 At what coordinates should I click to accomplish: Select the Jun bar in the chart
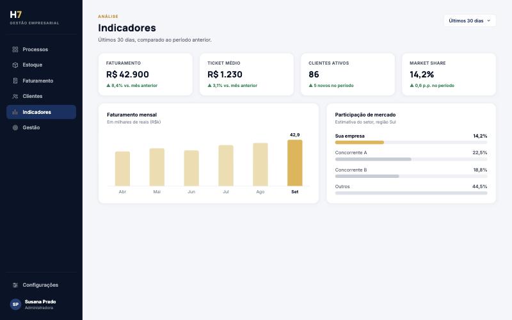point(191,168)
